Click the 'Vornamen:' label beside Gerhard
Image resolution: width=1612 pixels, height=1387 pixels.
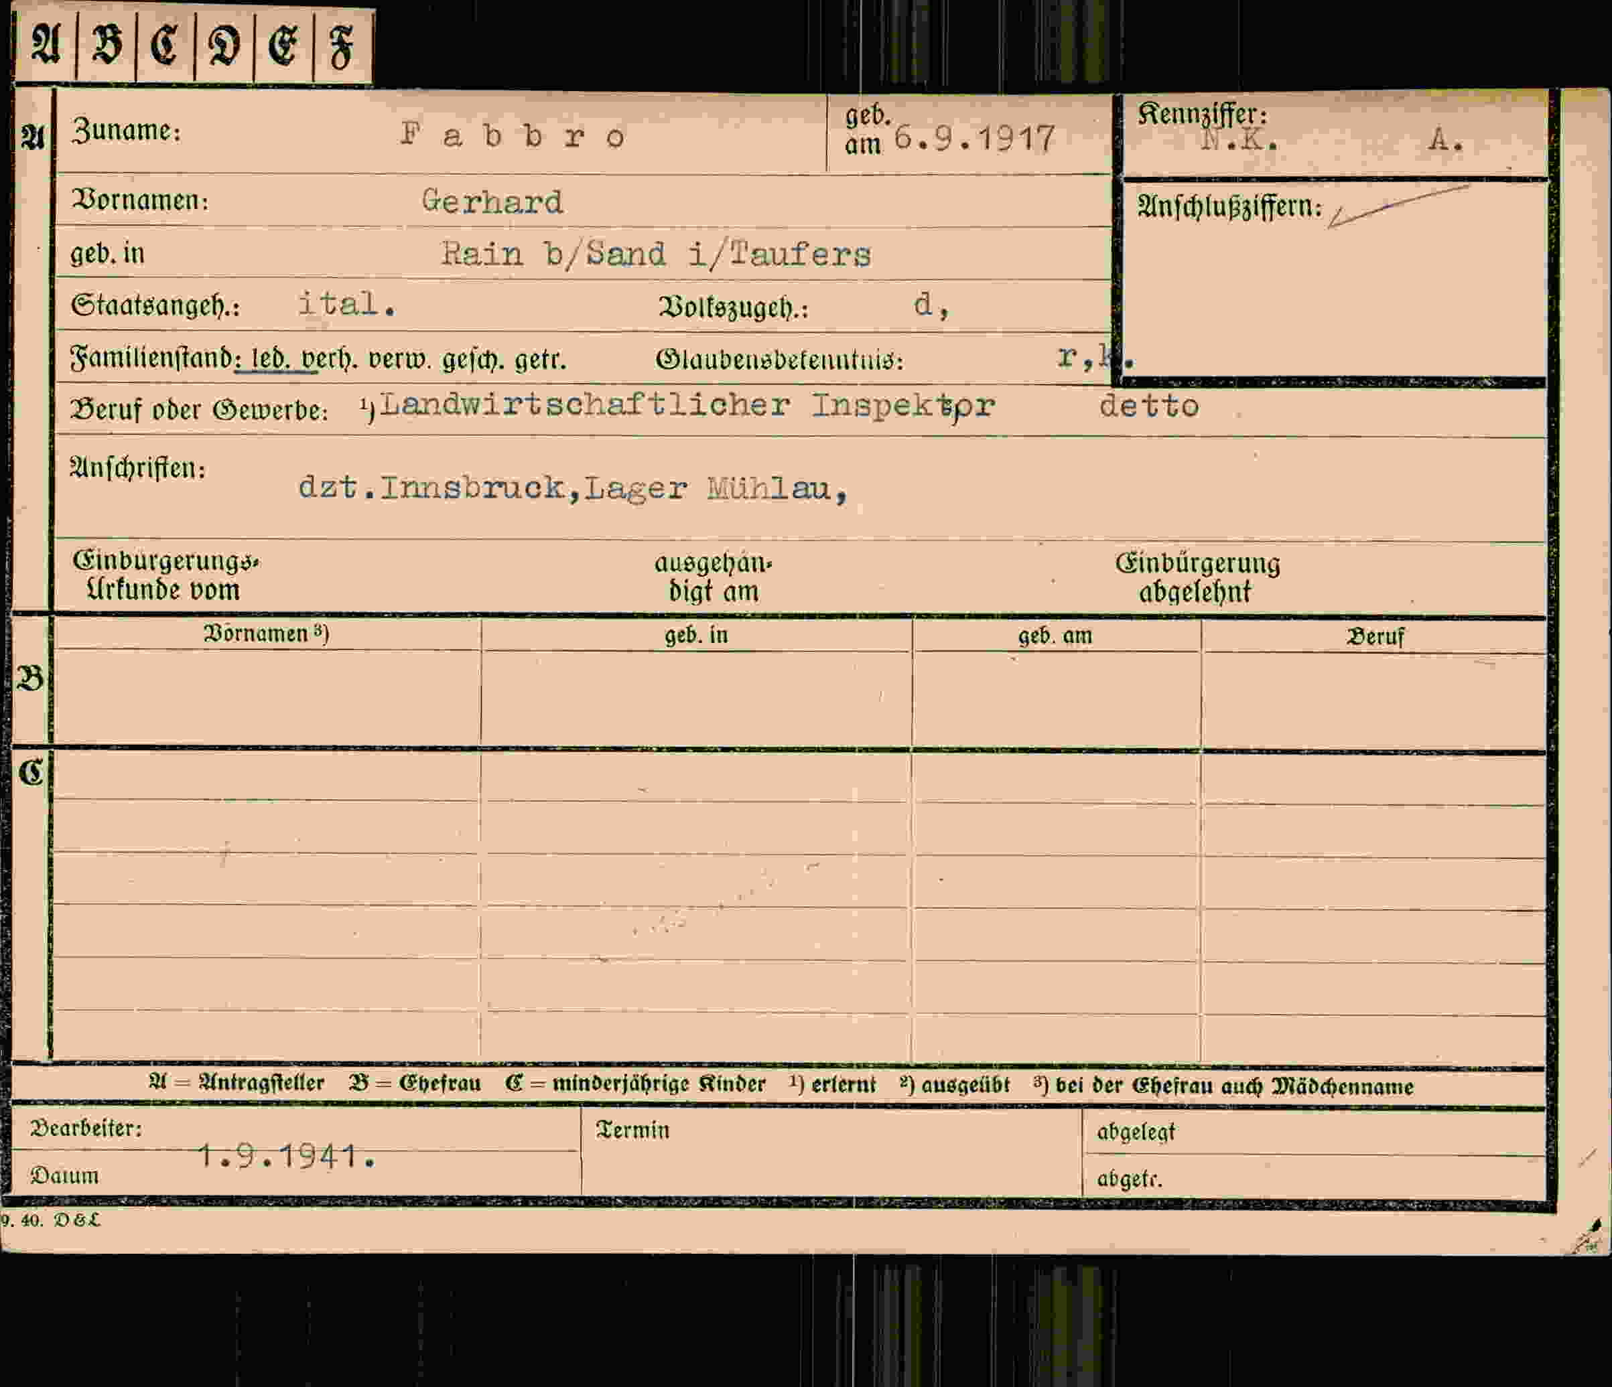140,201
